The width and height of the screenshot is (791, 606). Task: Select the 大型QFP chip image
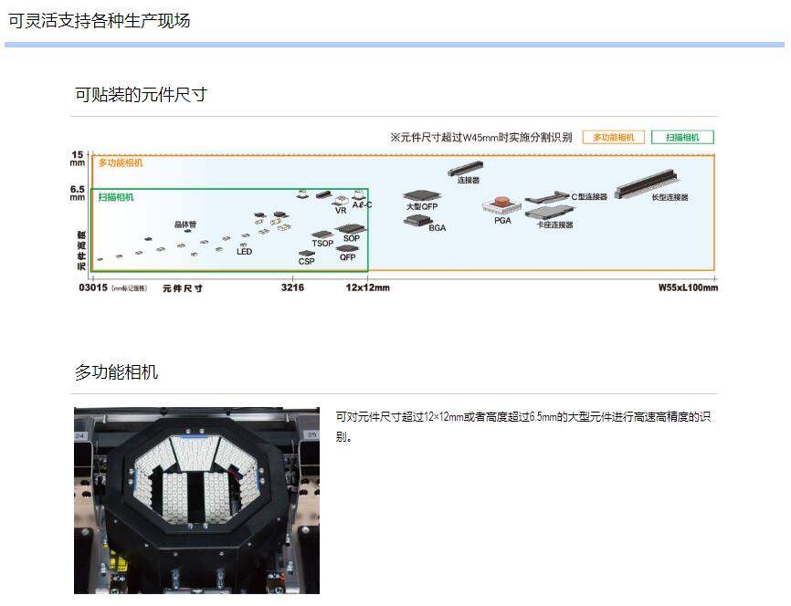421,195
